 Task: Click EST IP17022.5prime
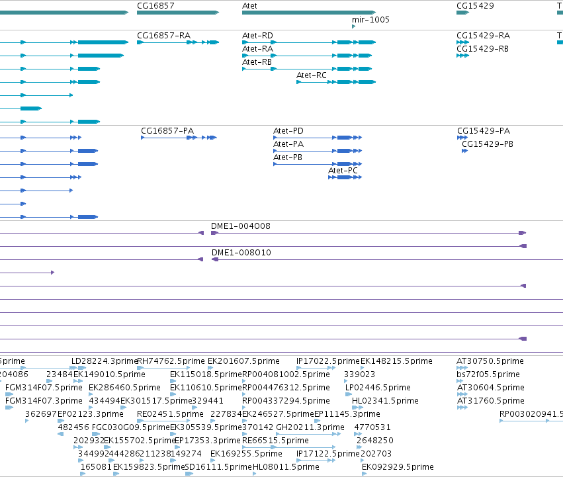pyautogui.click(x=328, y=361)
